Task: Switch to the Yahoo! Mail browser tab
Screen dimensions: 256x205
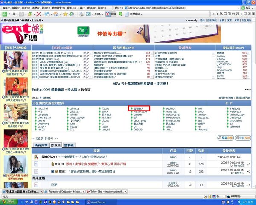Action: (106, 192)
